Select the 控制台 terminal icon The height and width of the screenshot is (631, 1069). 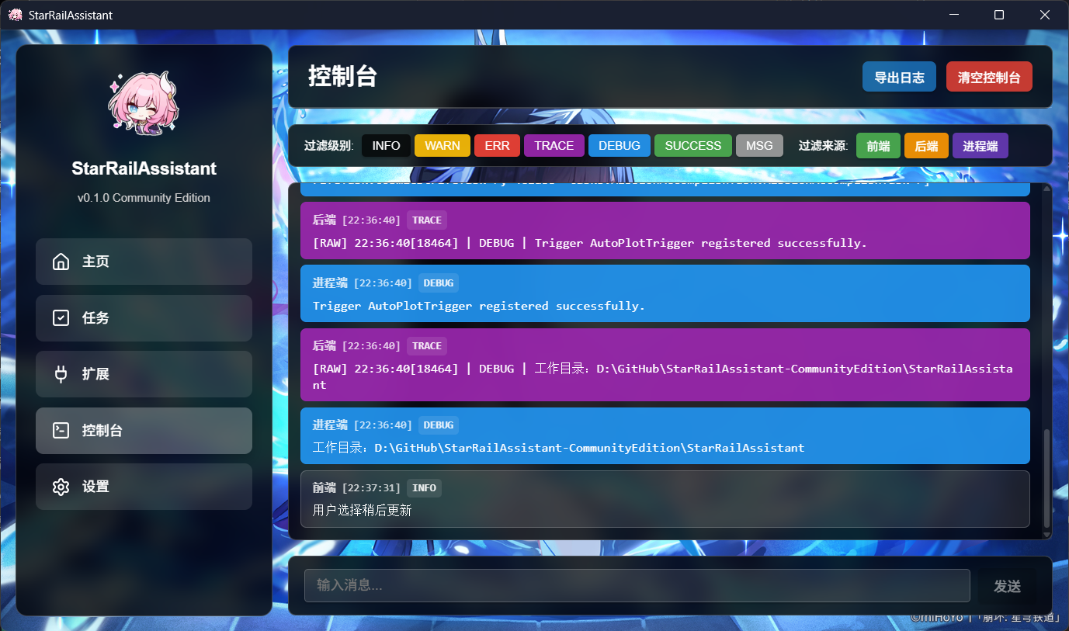[61, 430]
